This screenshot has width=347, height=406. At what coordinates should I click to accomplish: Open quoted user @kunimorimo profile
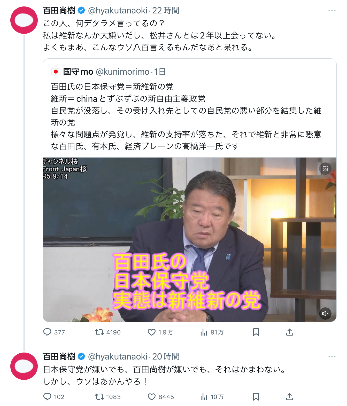pyautogui.click(x=122, y=72)
